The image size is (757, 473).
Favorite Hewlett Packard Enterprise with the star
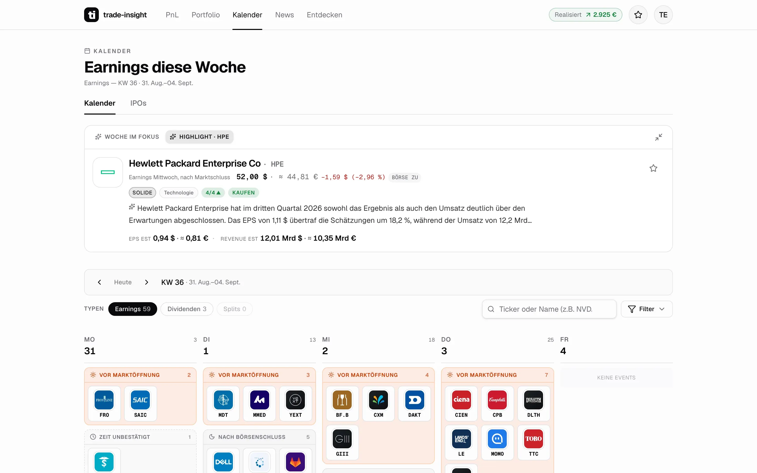pos(653,168)
